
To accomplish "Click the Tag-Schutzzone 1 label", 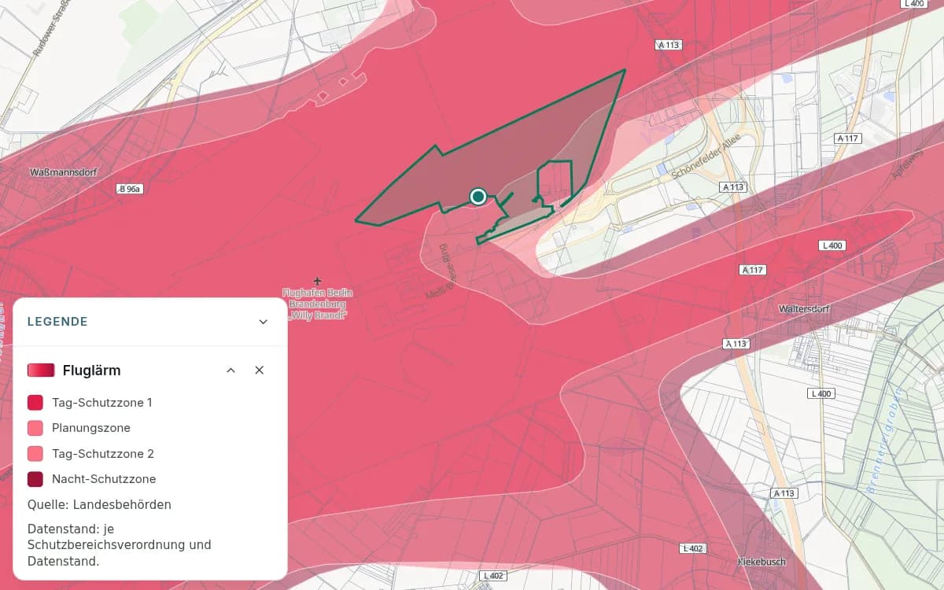I will tap(102, 403).
